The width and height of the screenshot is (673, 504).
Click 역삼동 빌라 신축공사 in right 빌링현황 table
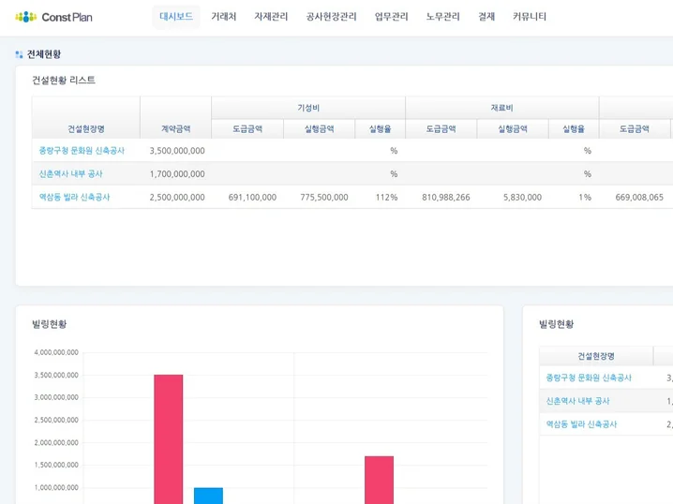tap(581, 424)
